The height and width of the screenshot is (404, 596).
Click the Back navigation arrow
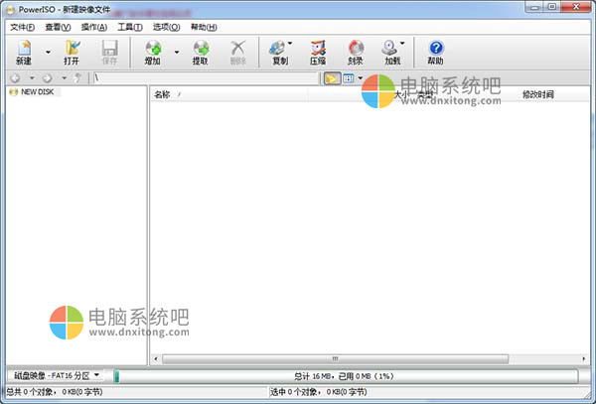click(15, 78)
